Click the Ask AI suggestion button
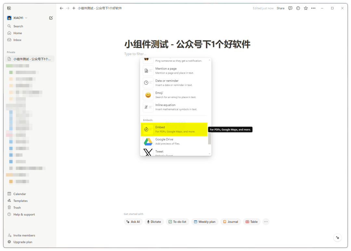Image resolution: width=351 pixels, height=251 pixels. tap(133, 222)
